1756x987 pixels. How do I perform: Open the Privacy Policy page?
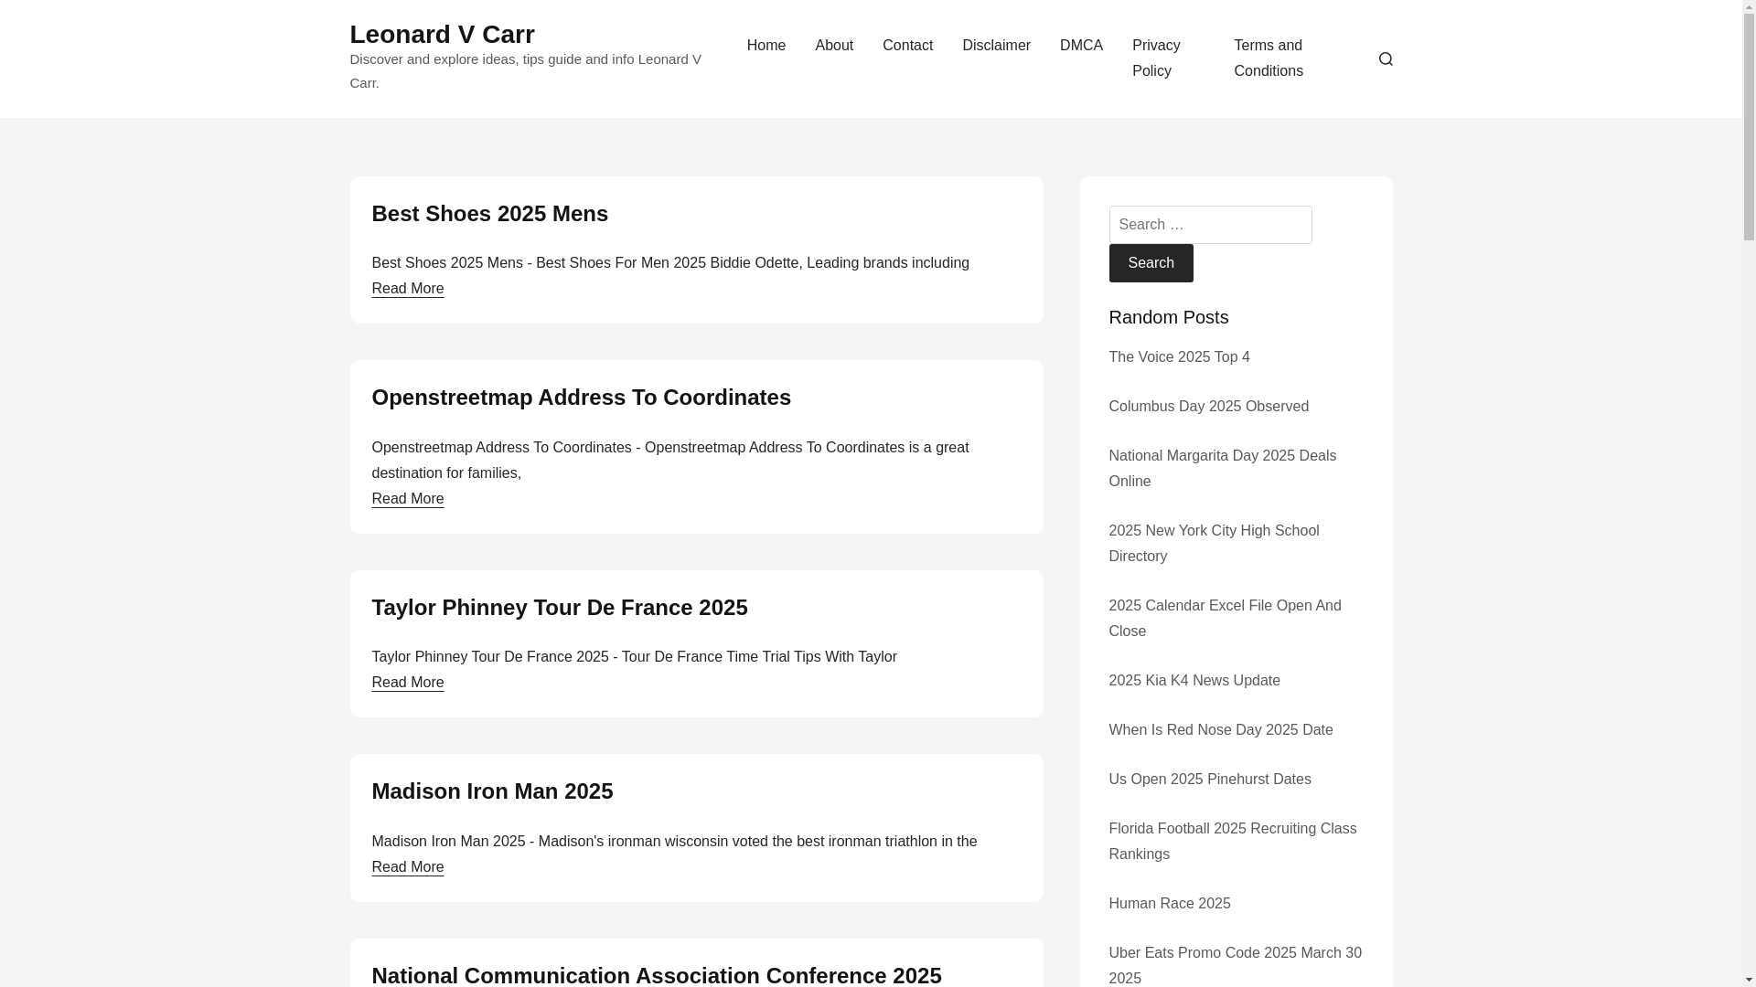(x=1156, y=58)
